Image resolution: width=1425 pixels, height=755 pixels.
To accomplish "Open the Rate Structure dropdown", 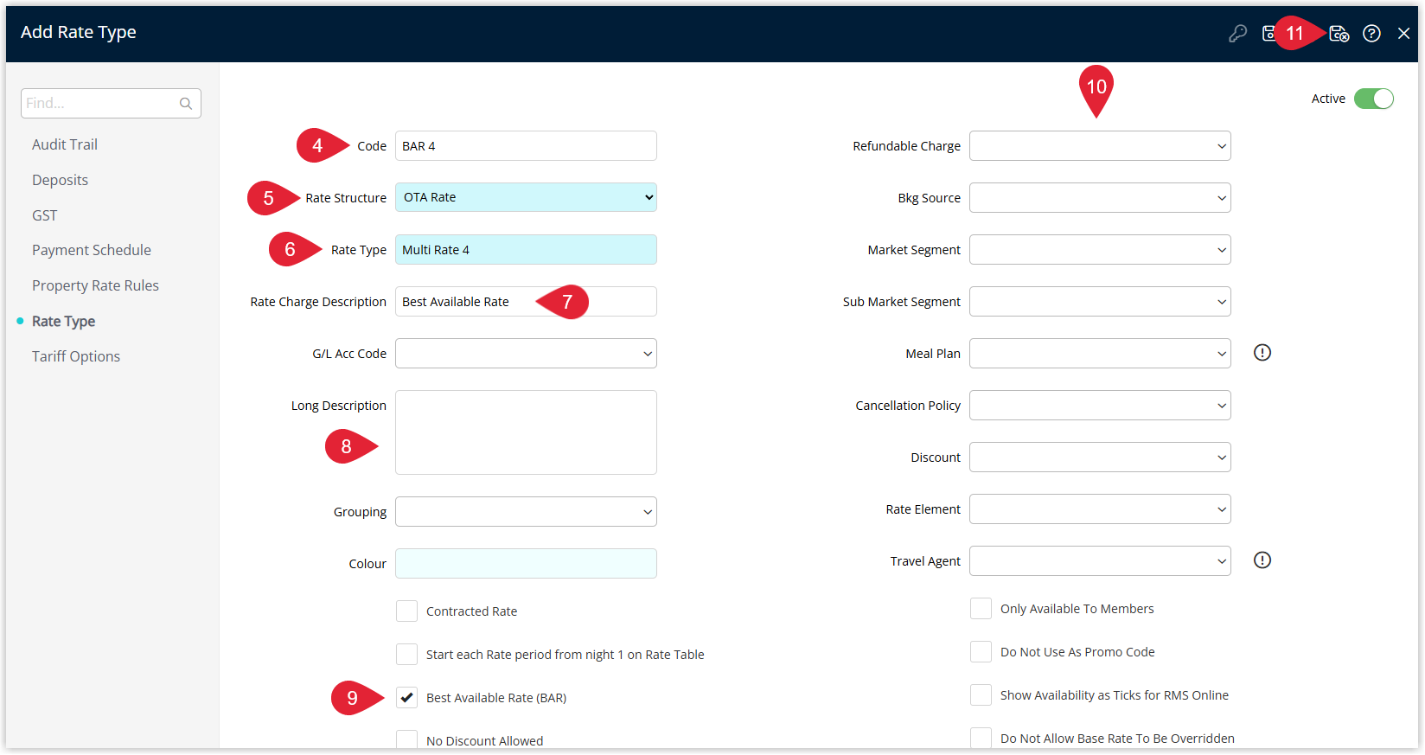I will pyautogui.click(x=526, y=197).
